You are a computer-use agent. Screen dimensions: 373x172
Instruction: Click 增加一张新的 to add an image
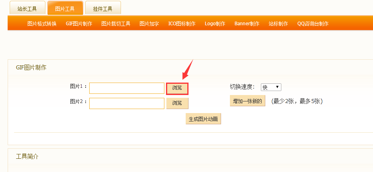pos(248,101)
